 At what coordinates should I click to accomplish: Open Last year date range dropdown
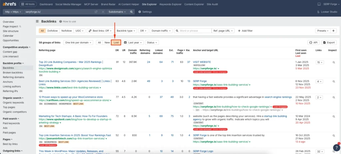[x=133, y=43]
